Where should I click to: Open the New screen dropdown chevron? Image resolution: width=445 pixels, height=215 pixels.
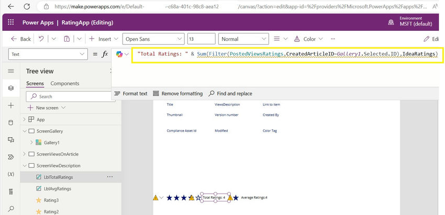pyautogui.click(x=63, y=108)
